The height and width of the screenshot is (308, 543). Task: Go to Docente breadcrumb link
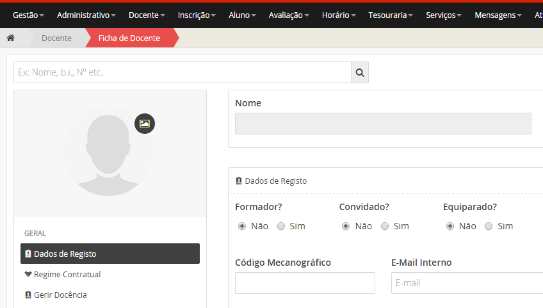coord(56,38)
